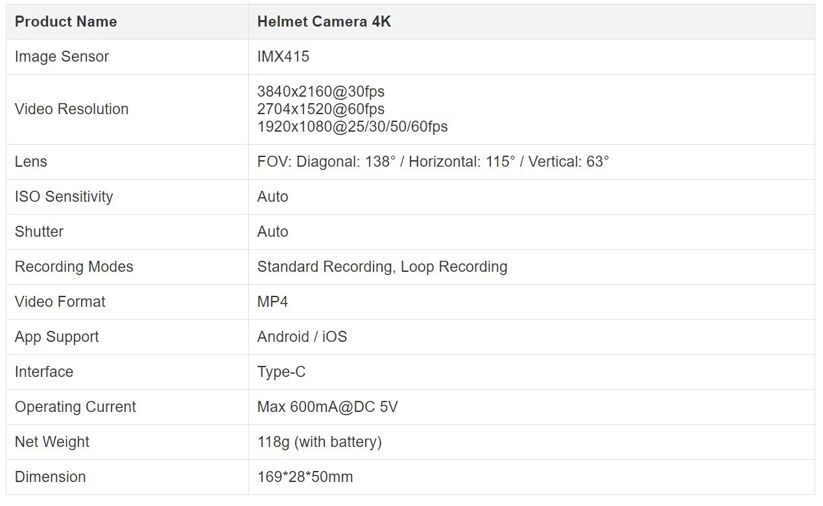Select the Max 600mA@DC 5V value
The height and width of the screenshot is (506, 823).
[x=328, y=407]
